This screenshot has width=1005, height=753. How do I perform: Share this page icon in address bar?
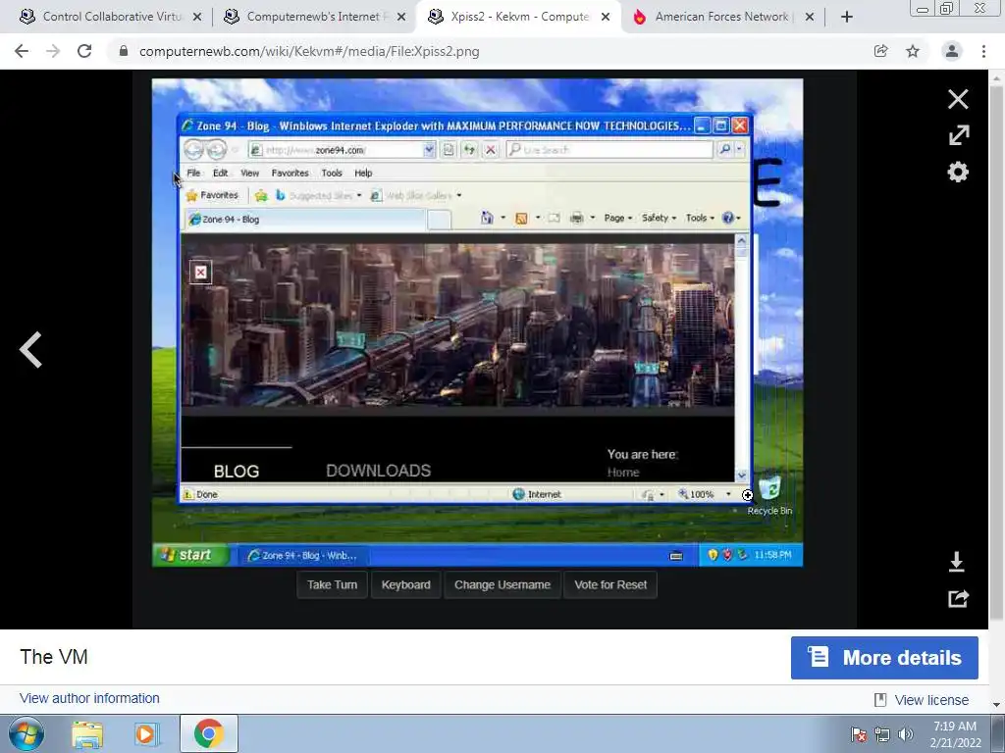click(880, 51)
